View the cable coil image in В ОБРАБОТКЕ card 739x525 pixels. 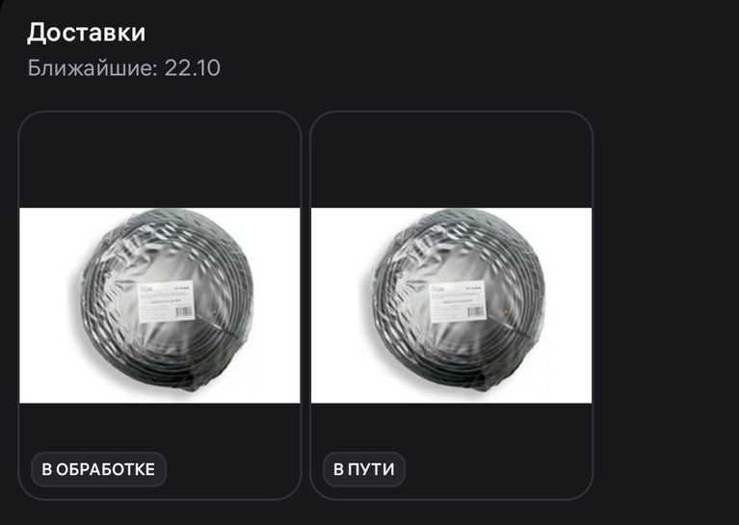[159, 305]
